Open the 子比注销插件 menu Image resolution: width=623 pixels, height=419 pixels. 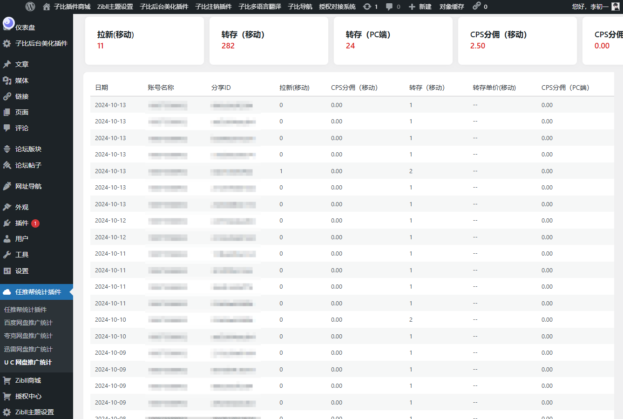click(x=213, y=7)
